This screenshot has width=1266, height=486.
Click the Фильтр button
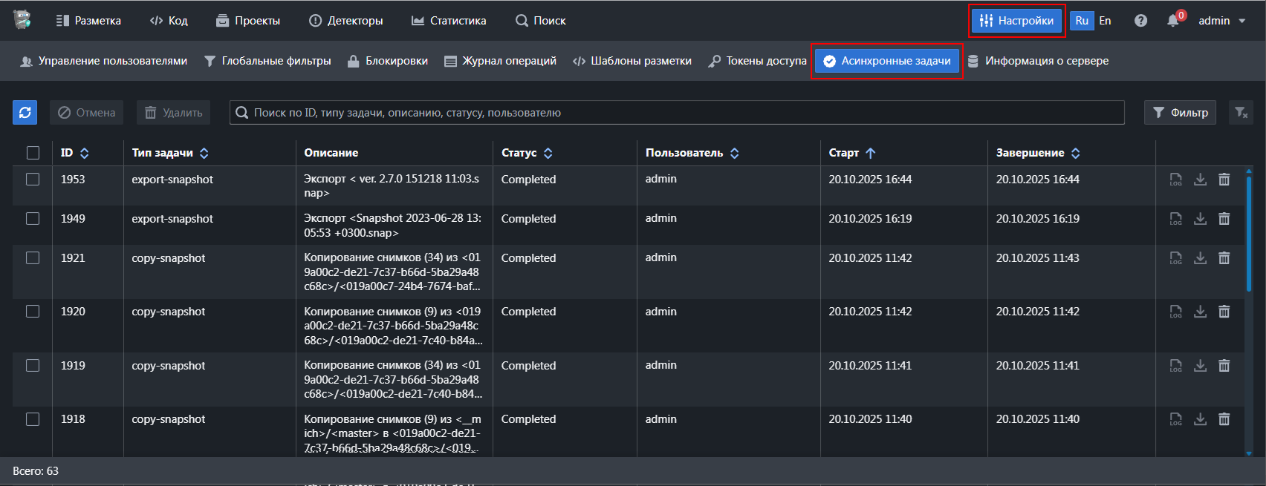(1180, 112)
